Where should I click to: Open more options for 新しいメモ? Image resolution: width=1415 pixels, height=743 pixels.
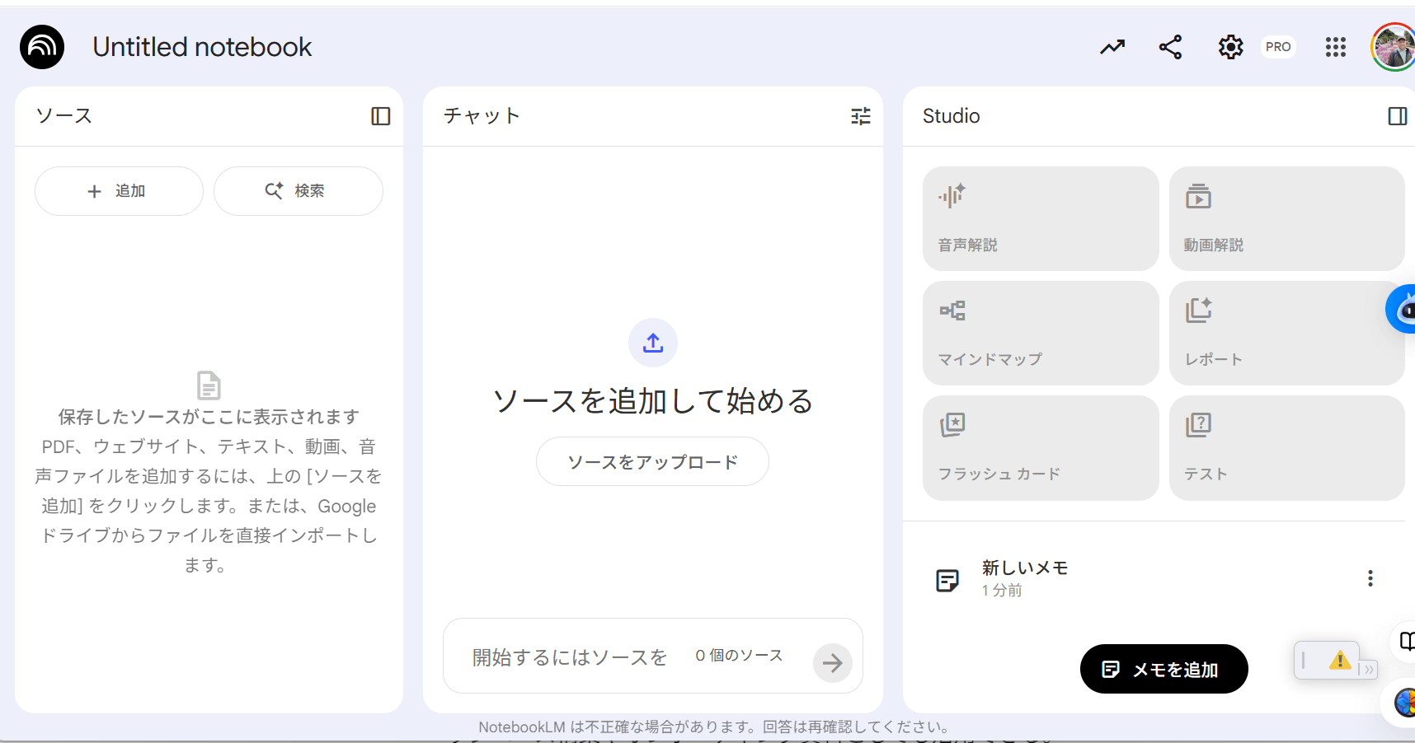pyautogui.click(x=1370, y=578)
